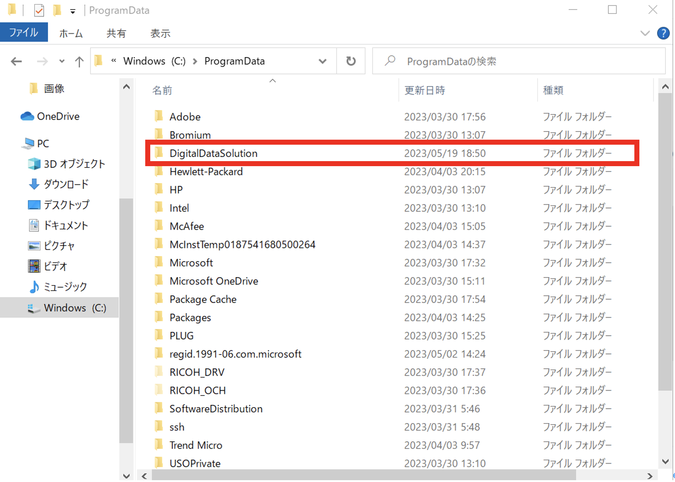Click the chevron between Windows (C:) and ProgramData
Screen dimensions: 675x482
(195, 61)
